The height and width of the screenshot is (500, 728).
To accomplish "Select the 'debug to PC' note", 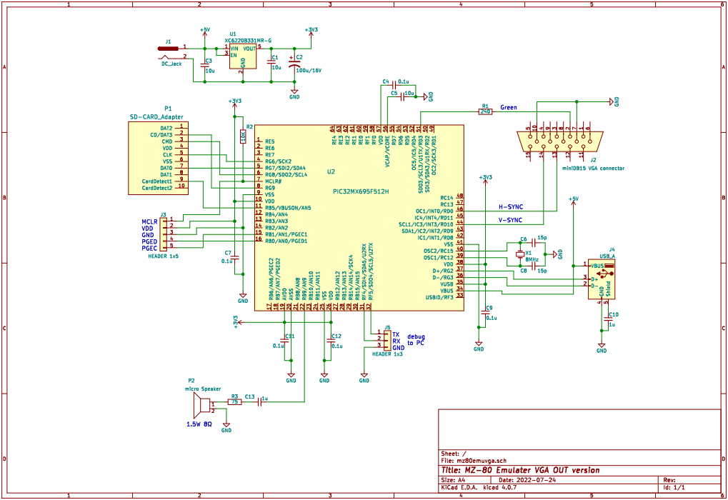I will tap(416, 340).
